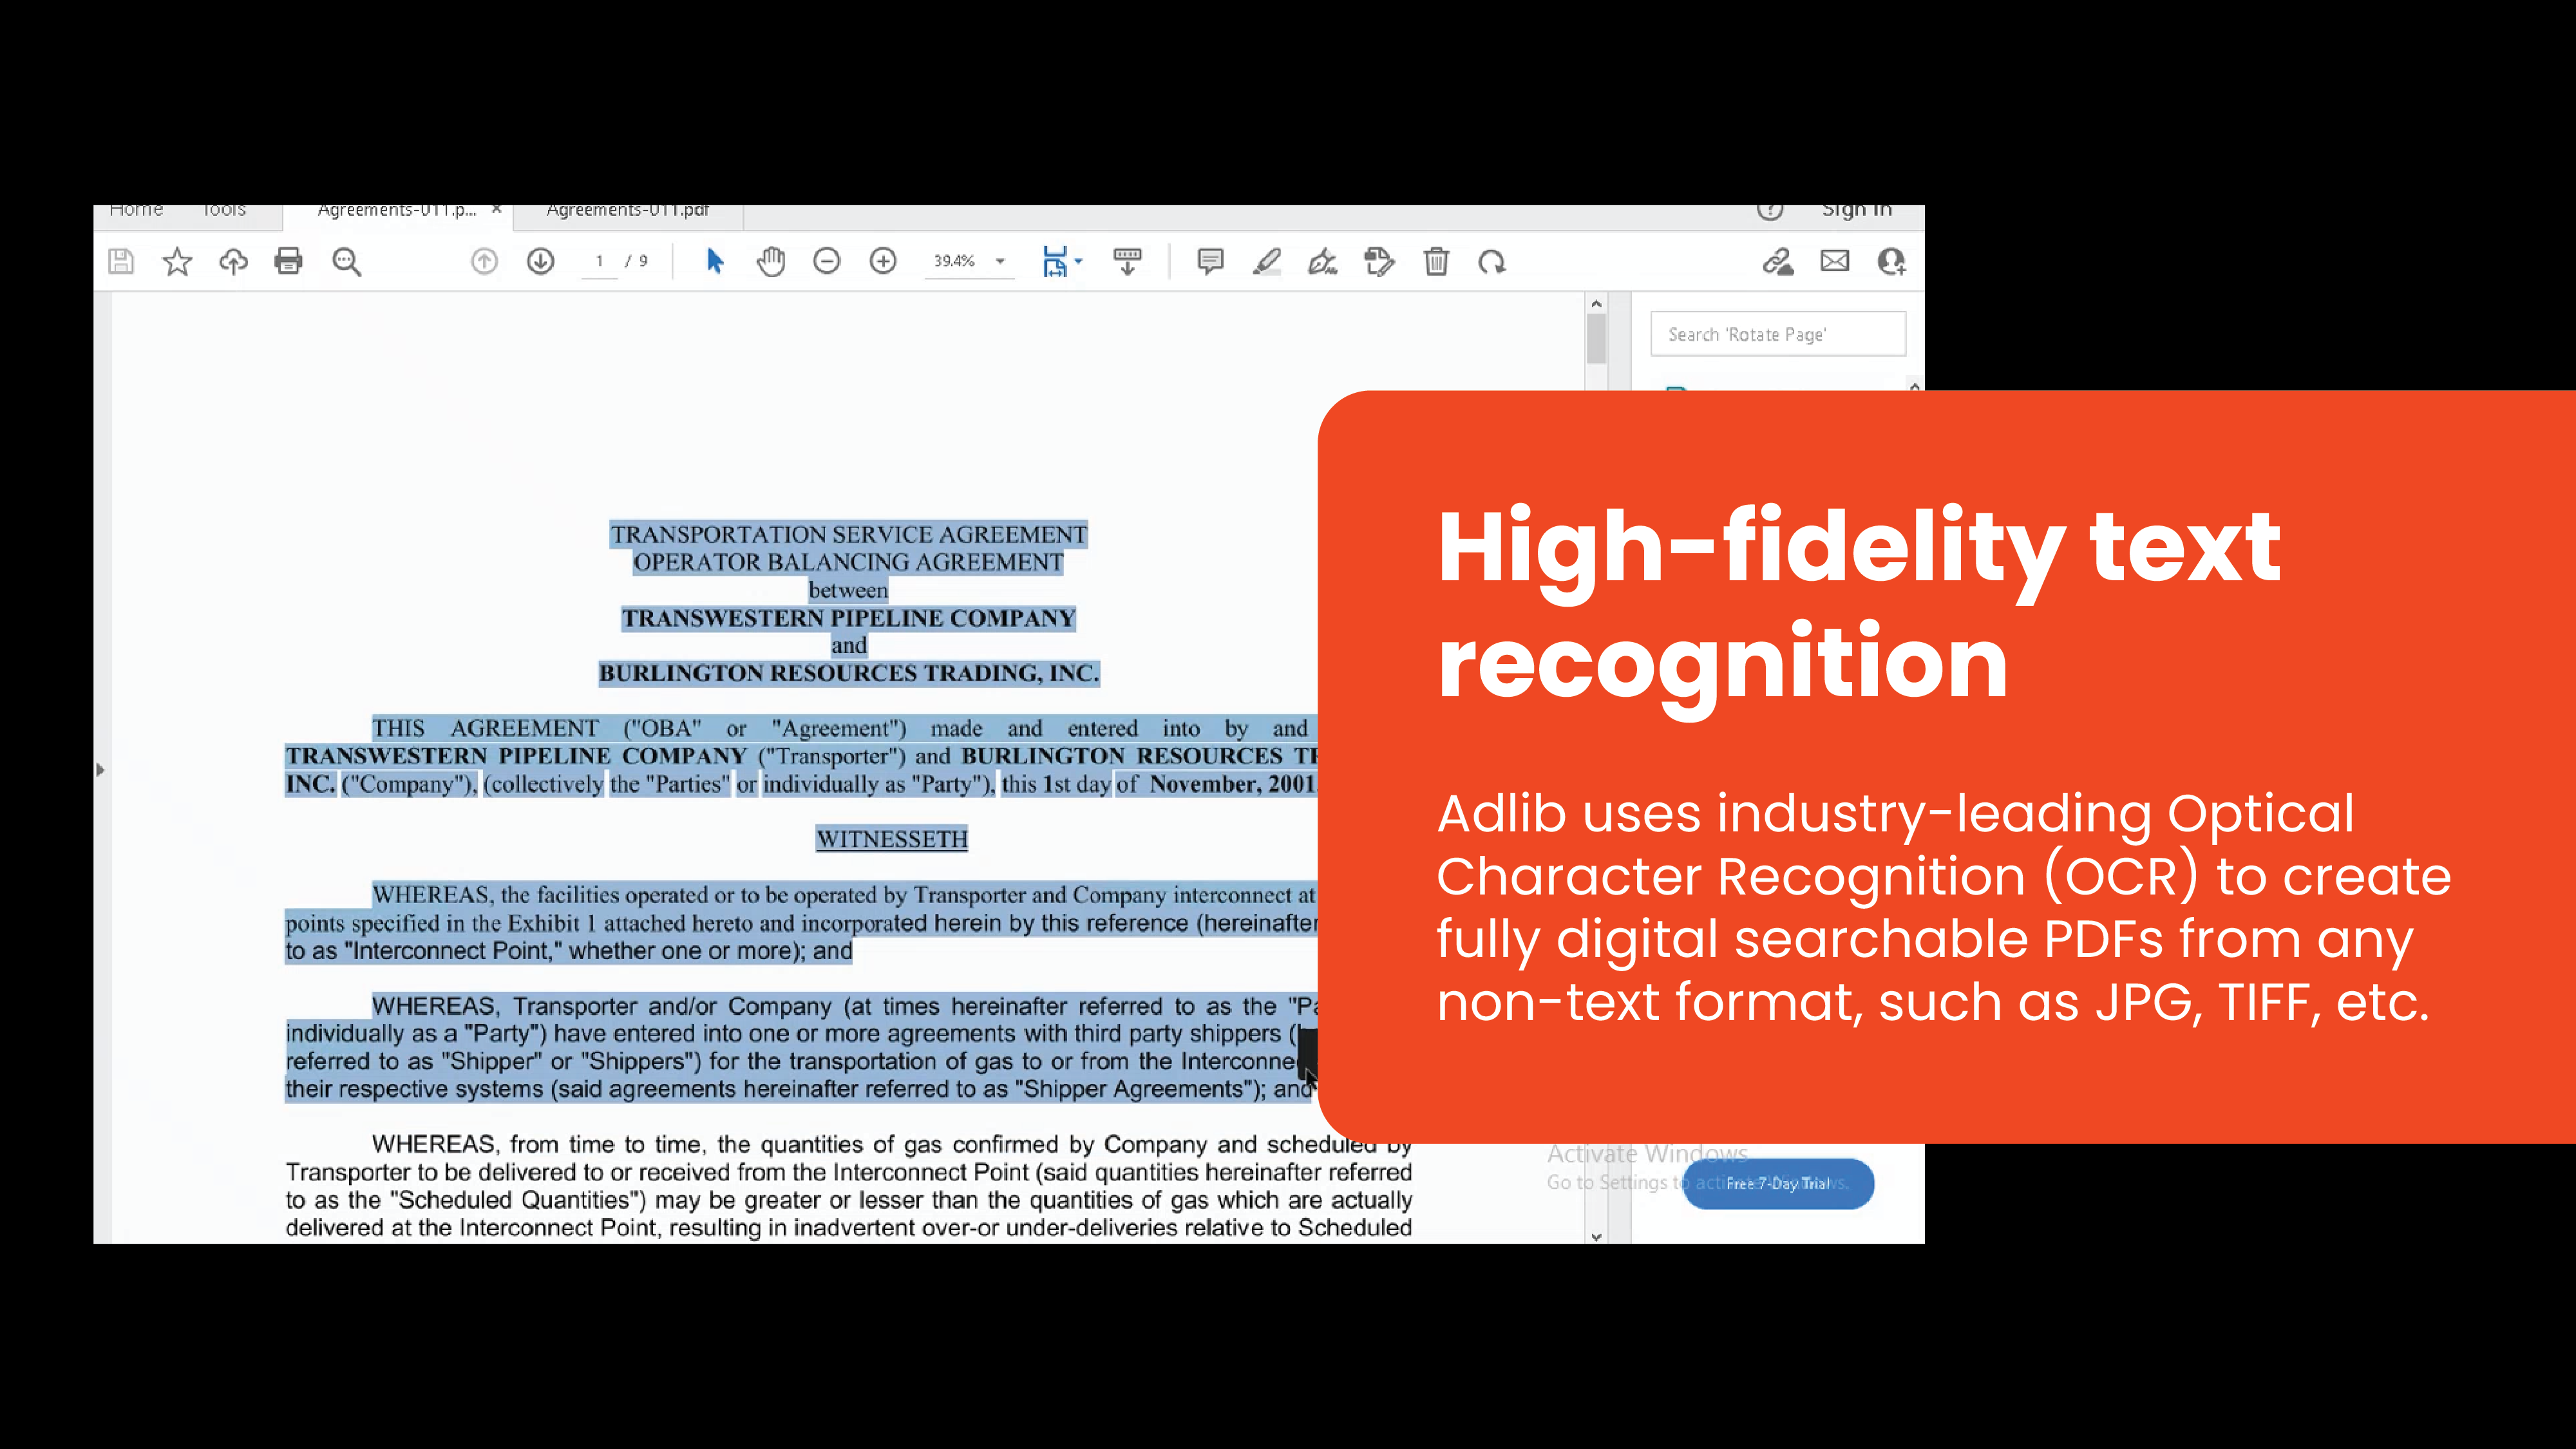This screenshot has height=1449, width=2576.
Task: Click the add user share icon
Action: click(1892, 262)
